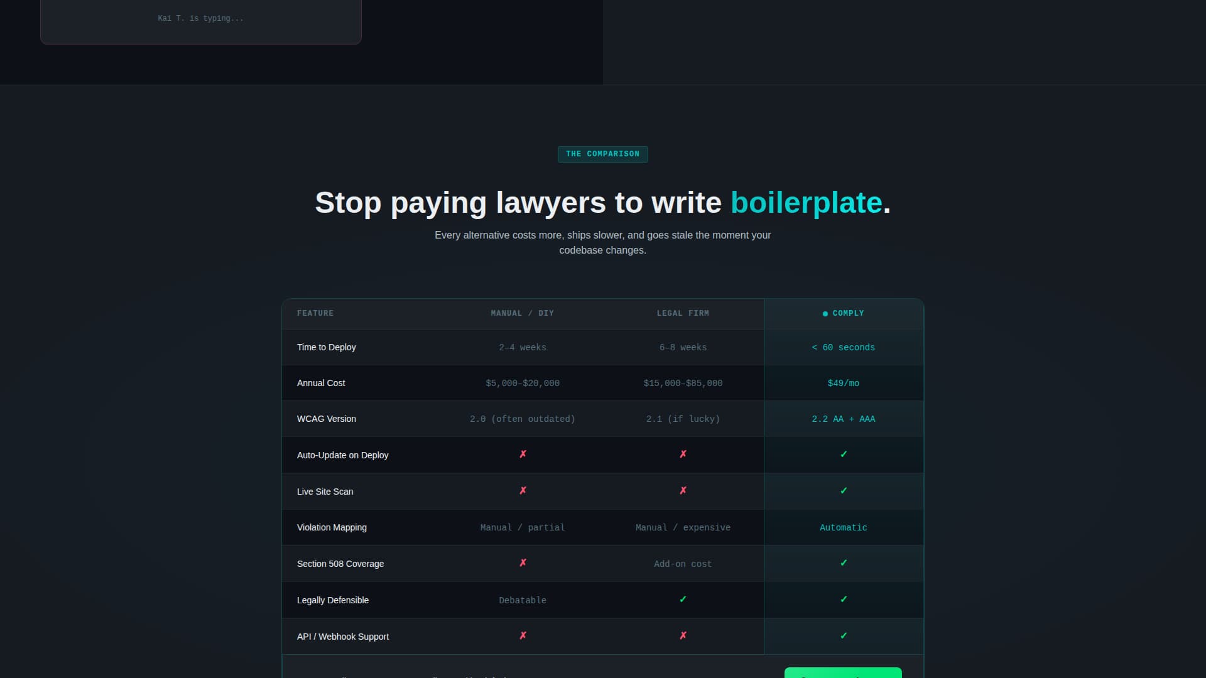This screenshot has height=678, width=1206.
Task: Click the red X for API / Webhook under Legal Firm
Action: [x=683, y=636]
